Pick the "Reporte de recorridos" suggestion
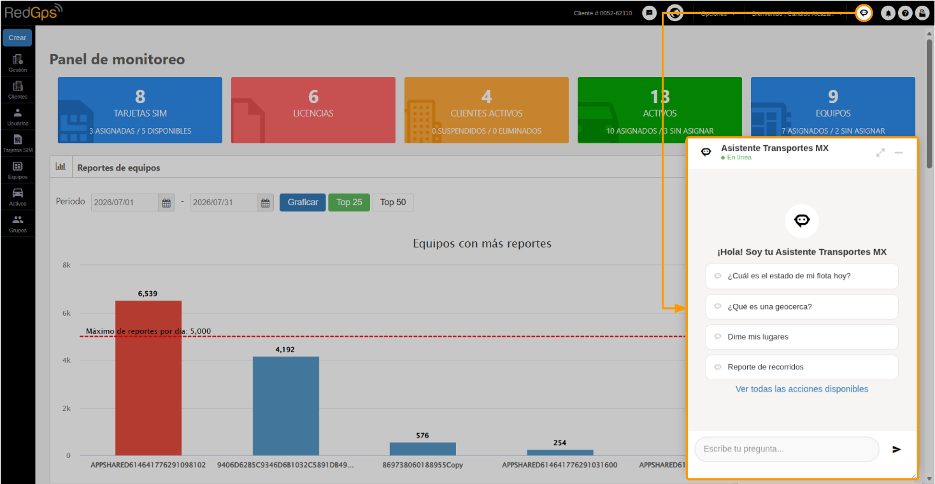This screenshot has width=935, height=484. point(802,367)
